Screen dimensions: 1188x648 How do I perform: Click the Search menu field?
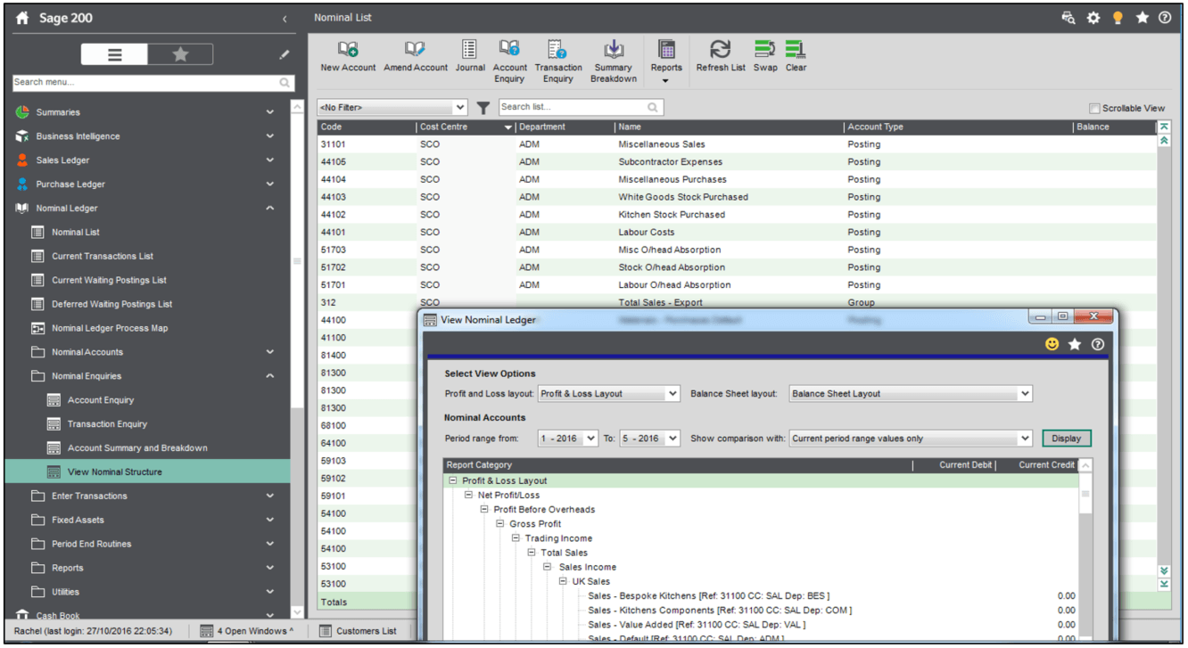(x=153, y=82)
